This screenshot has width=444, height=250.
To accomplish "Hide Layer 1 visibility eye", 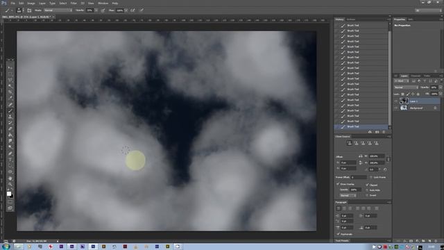I will [396, 101].
